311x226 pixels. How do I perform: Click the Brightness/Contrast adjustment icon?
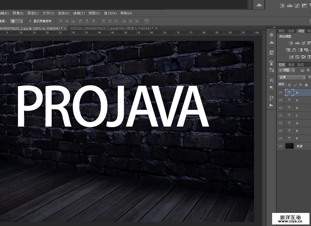[x=291, y=43]
